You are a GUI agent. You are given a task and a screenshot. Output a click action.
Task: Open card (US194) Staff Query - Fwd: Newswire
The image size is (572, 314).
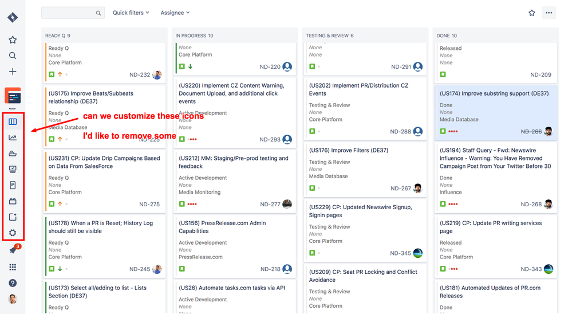point(496,178)
